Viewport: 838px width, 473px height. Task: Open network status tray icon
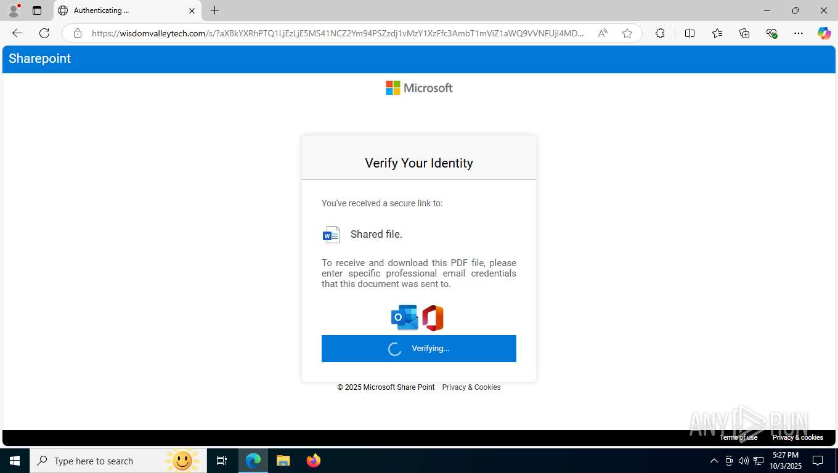tap(759, 461)
